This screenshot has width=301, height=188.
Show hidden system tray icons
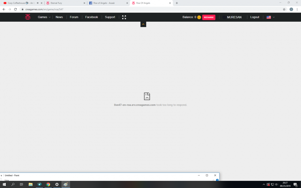264,184
